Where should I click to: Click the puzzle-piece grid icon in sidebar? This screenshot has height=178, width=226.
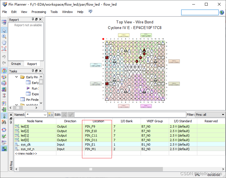[x=4, y=89]
